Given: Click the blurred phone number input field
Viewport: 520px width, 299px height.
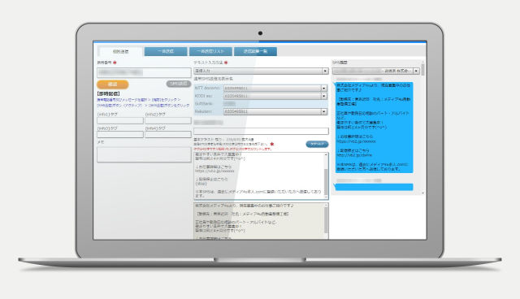Looking at the screenshot, I should pos(144,72).
